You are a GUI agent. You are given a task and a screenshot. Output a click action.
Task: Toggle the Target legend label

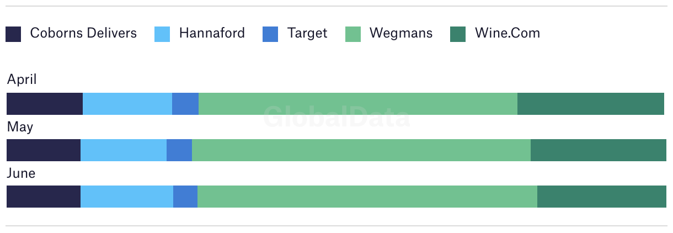tap(307, 33)
